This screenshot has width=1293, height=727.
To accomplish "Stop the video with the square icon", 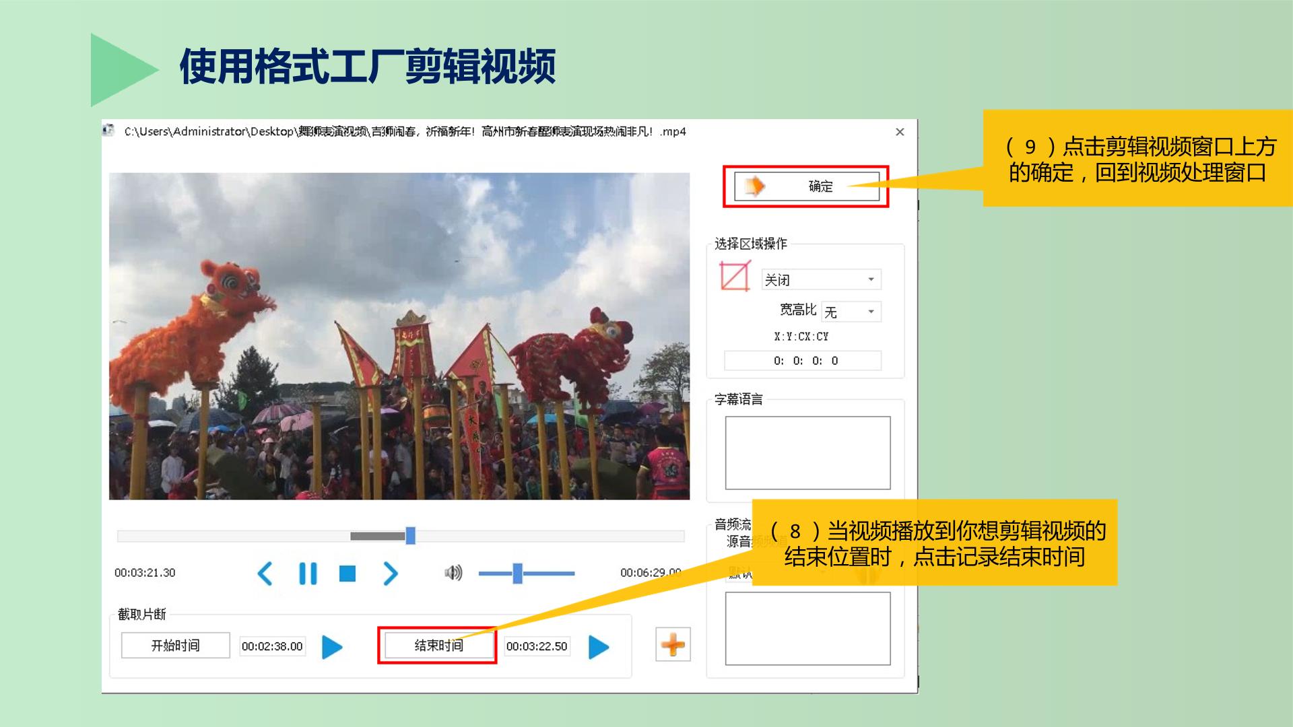I will click(x=347, y=574).
